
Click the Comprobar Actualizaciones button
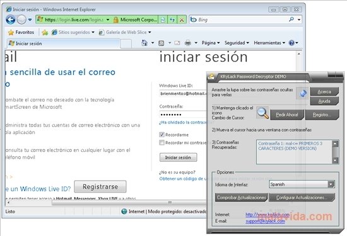241,198
